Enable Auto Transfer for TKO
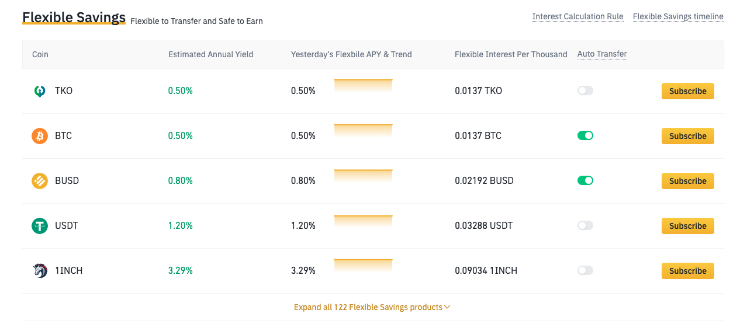754x331 pixels. (x=585, y=90)
